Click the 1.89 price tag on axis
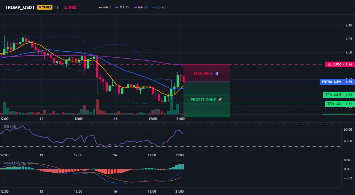Screen dimensions: 355x195 tap(349, 82)
